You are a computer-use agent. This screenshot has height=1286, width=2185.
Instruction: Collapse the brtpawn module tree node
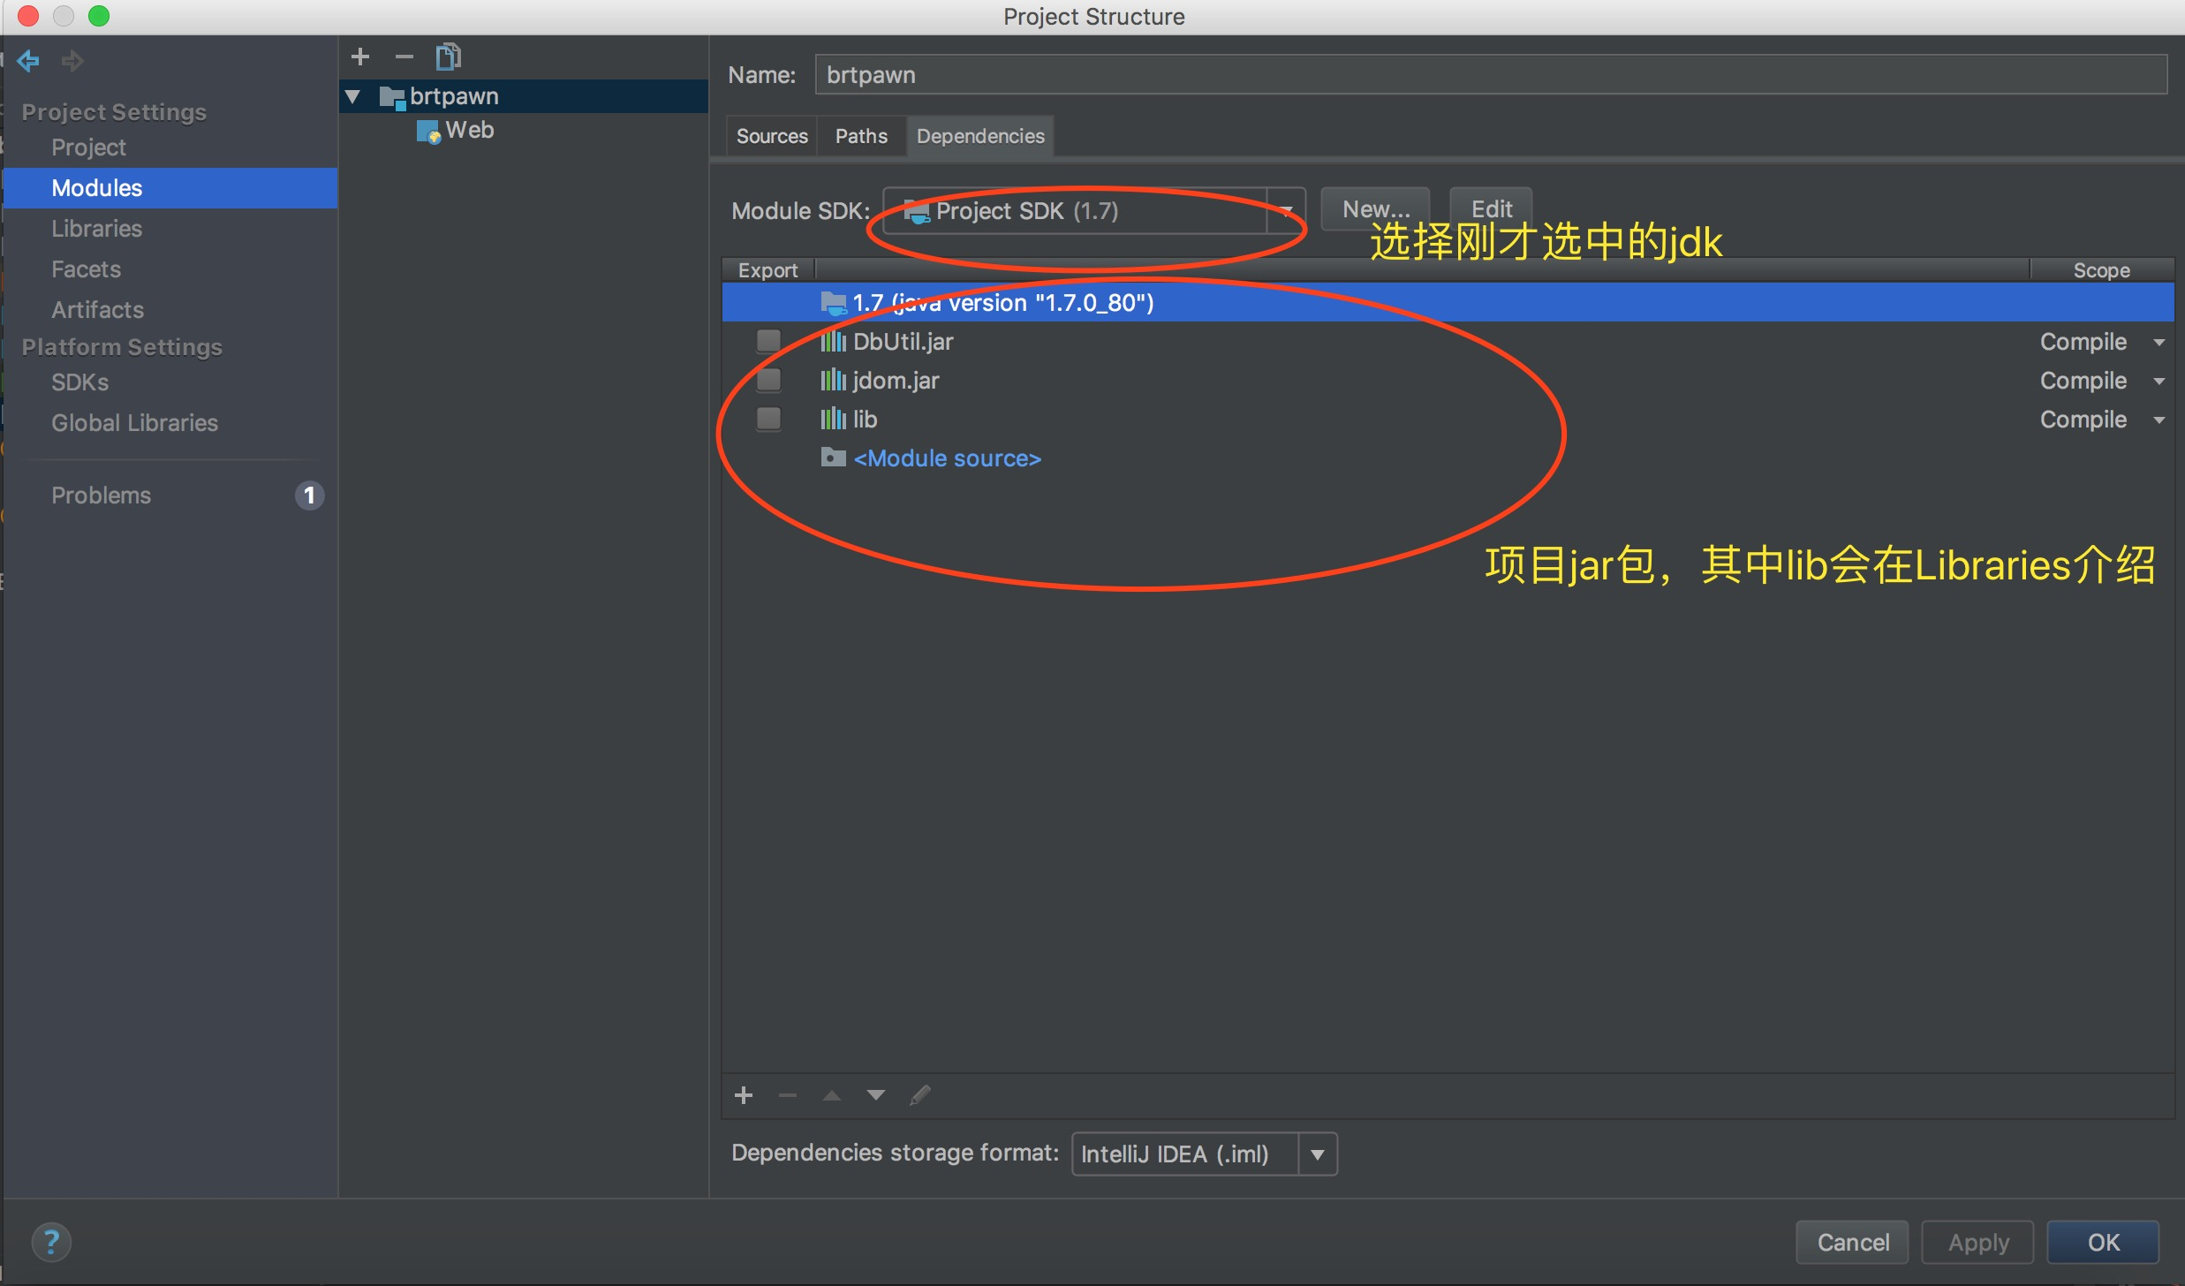click(353, 96)
